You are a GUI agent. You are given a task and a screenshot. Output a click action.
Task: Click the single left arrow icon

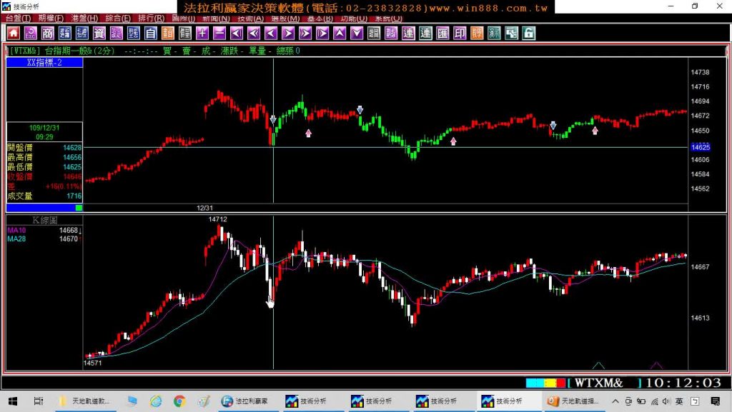click(271, 33)
